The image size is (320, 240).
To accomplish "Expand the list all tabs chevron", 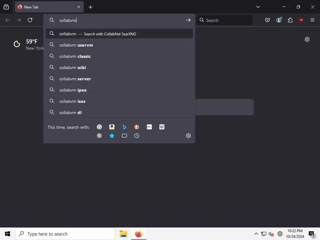I will pos(258,7).
